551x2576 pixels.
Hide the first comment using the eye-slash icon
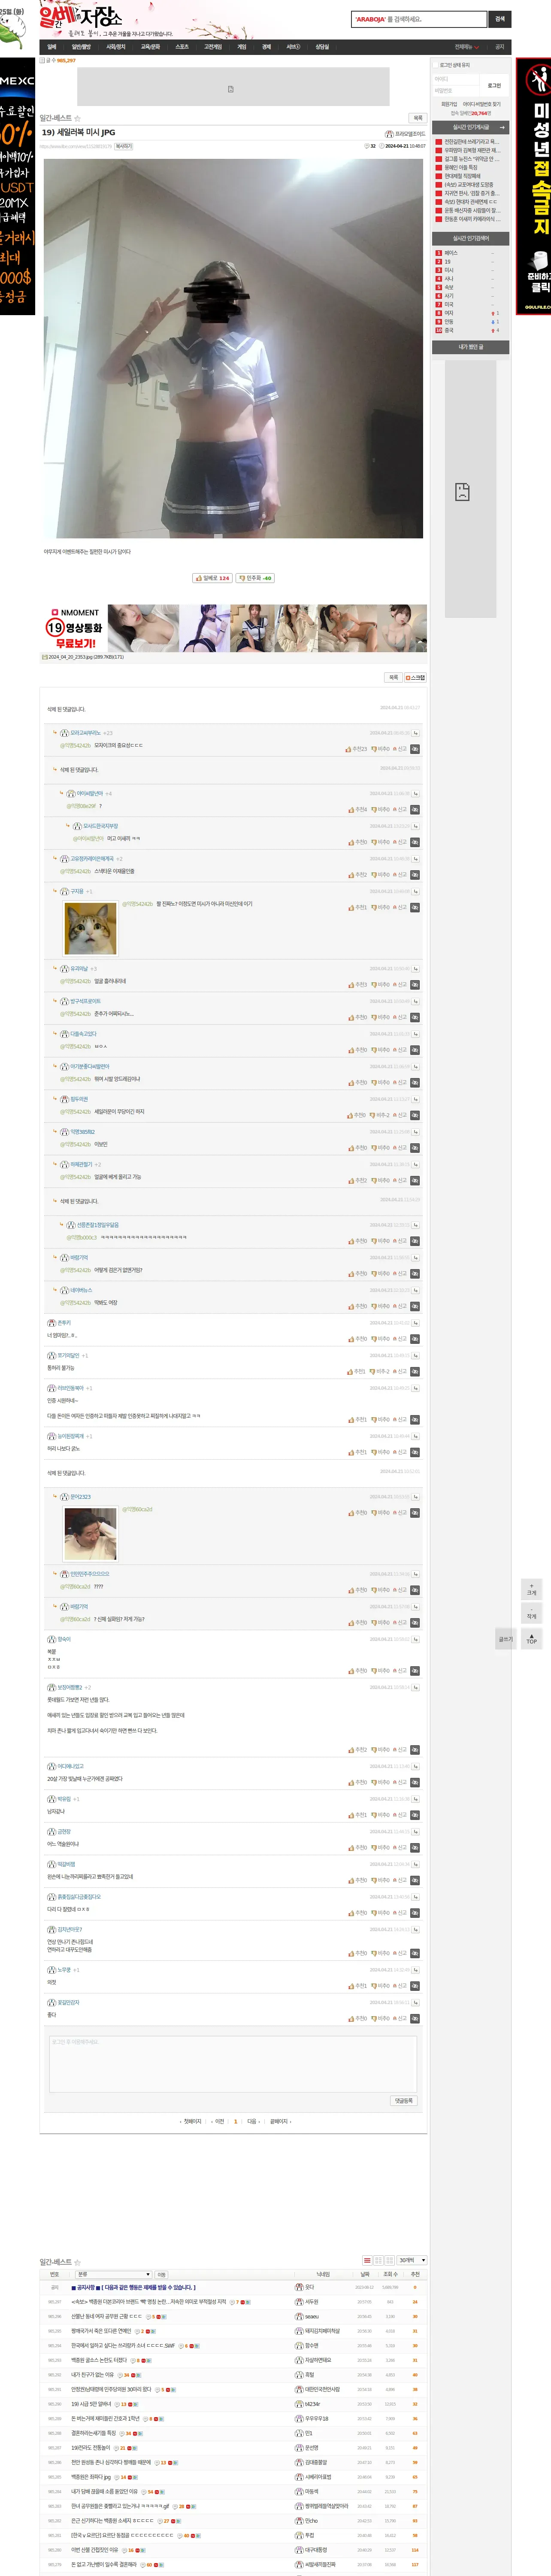pyautogui.click(x=415, y=749)
